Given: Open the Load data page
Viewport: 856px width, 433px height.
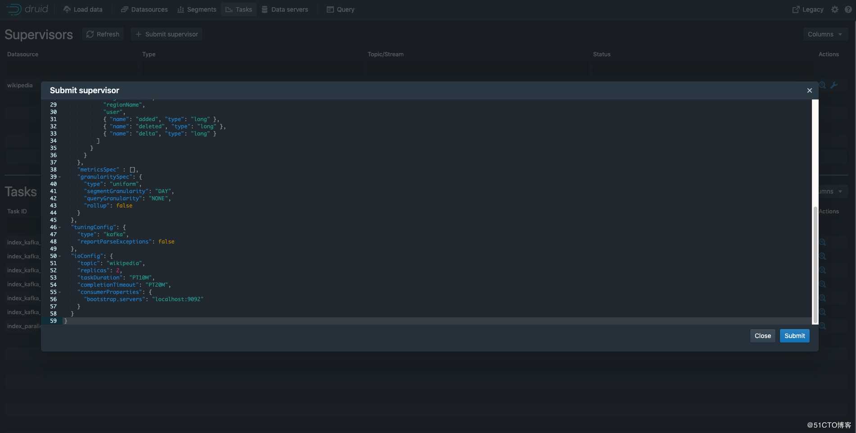Looking at the screenshot, I should (x=83, y=9).
